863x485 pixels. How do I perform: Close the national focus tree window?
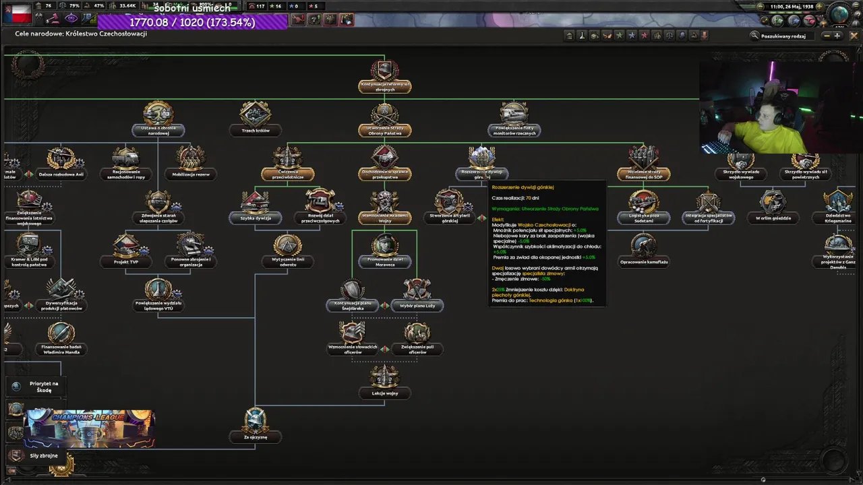(854, 36)
